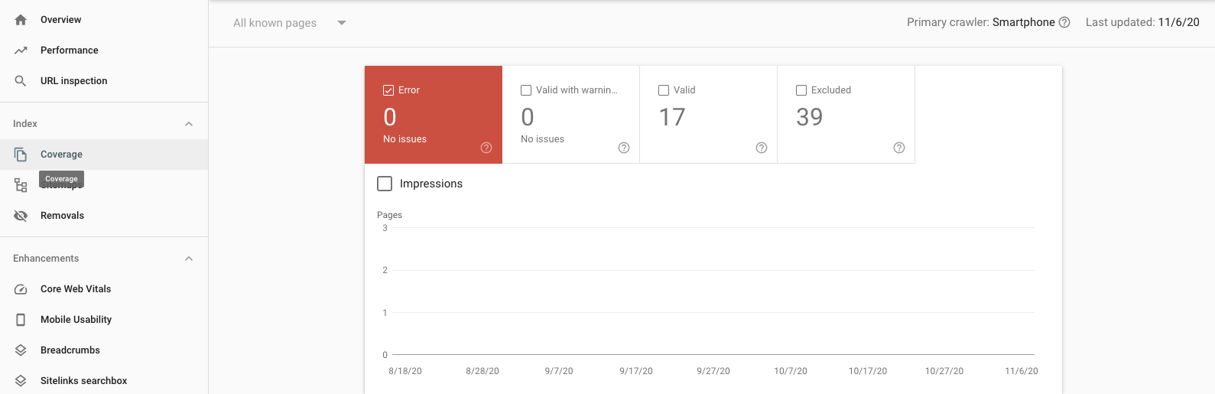The height and width of the screenshot is (394, 1215).
Task: Click the URL inspection magnifier icon
Action: [21, 81]
